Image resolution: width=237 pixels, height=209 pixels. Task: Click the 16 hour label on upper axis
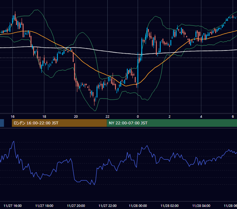pyautogui.click(x=13, y=116)
